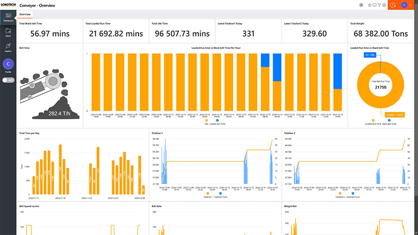Viewport: 418px width, 235px height.
Task: Click the user avatar in top bar
Action: click(x=404, y=5)
